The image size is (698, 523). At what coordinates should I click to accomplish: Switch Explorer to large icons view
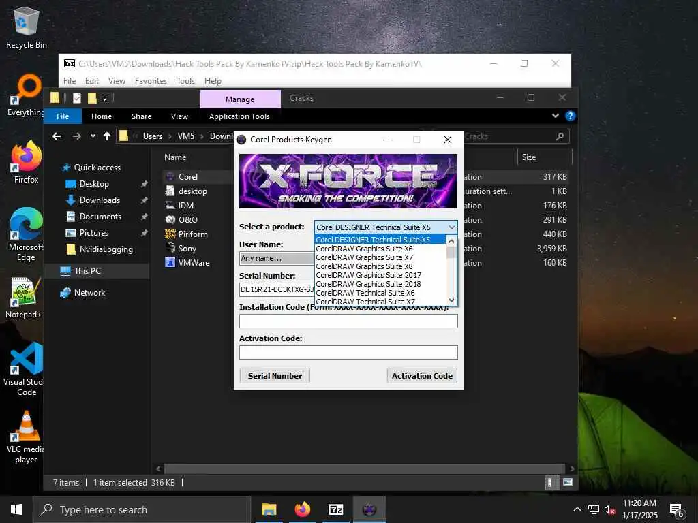(568, 483)
